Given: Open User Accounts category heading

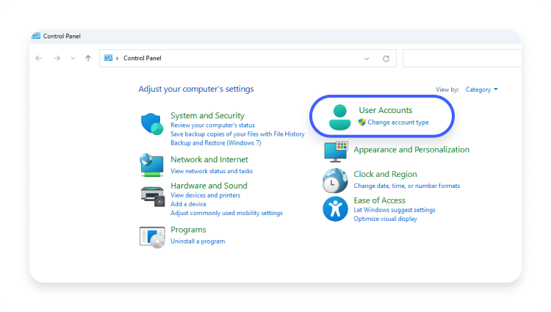Looking at the screenshot, I should pos(386,110).
